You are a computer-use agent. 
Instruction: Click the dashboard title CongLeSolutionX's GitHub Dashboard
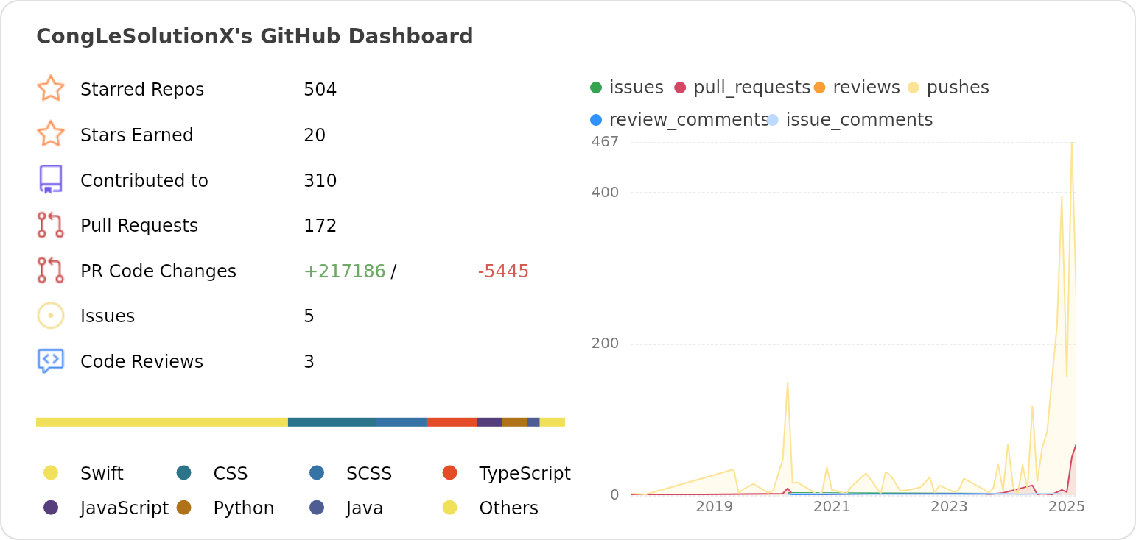(255, 37)
